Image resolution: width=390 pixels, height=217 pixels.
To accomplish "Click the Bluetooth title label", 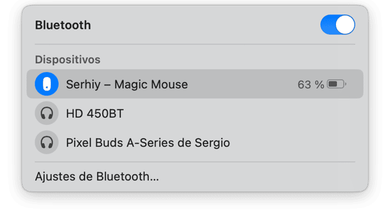I will (x=63, y=25).
